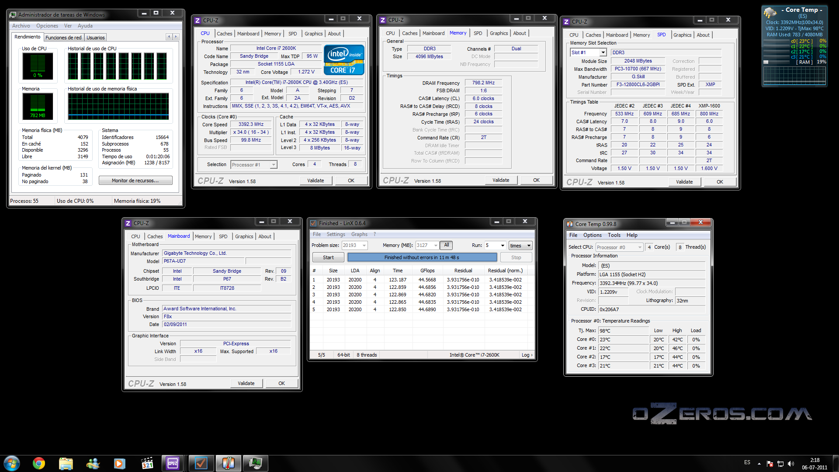Switch to LinX via its checkmark taskbar icon

point(201,463)
